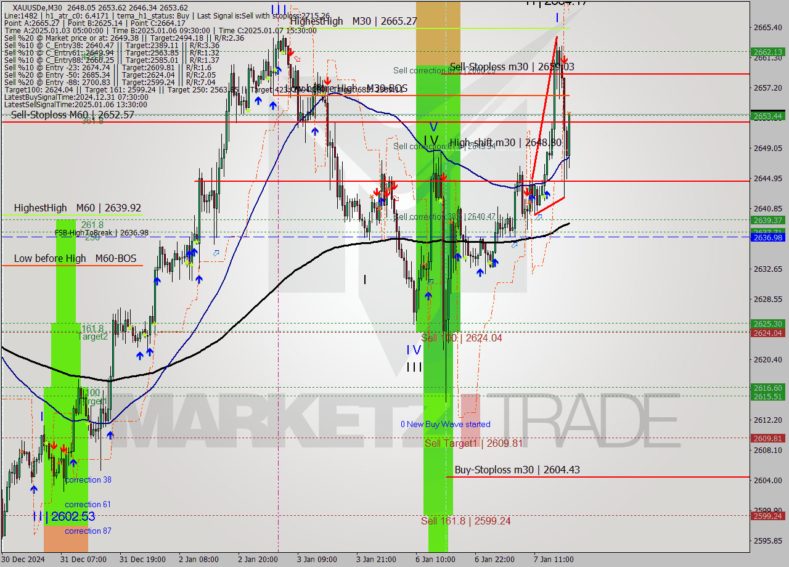Select the 'High-shift m30 | 2648.80' label
This screenshot has height=567, width=789.
pos(505,142)
